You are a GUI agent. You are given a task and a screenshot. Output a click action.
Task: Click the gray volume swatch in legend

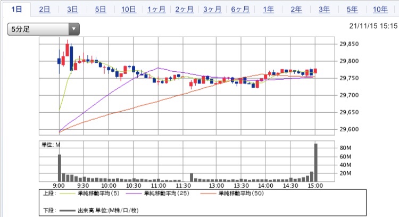click(x=68, y=211)
